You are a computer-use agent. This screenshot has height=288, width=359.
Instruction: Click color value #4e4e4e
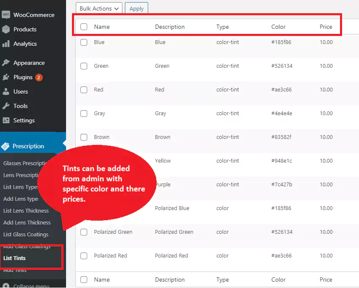[x=282, y=114]
